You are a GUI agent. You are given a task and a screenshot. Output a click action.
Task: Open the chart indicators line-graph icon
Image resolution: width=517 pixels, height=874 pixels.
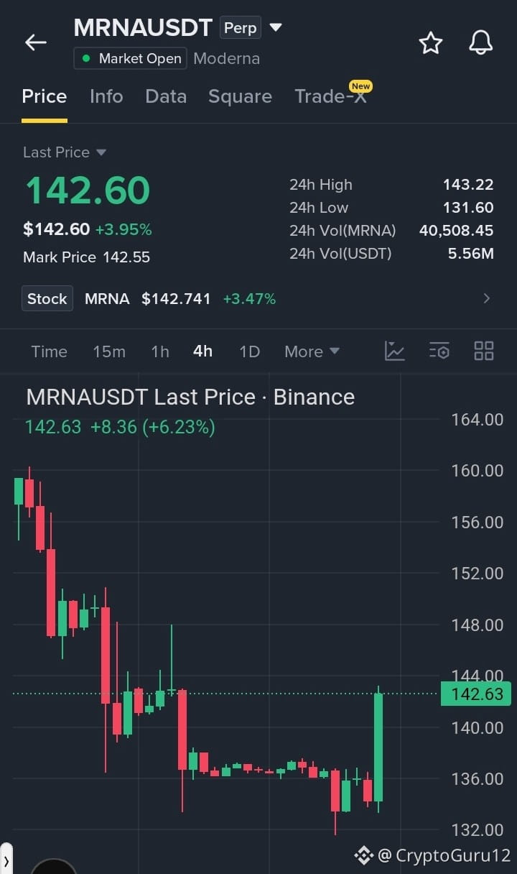point(395,351)
